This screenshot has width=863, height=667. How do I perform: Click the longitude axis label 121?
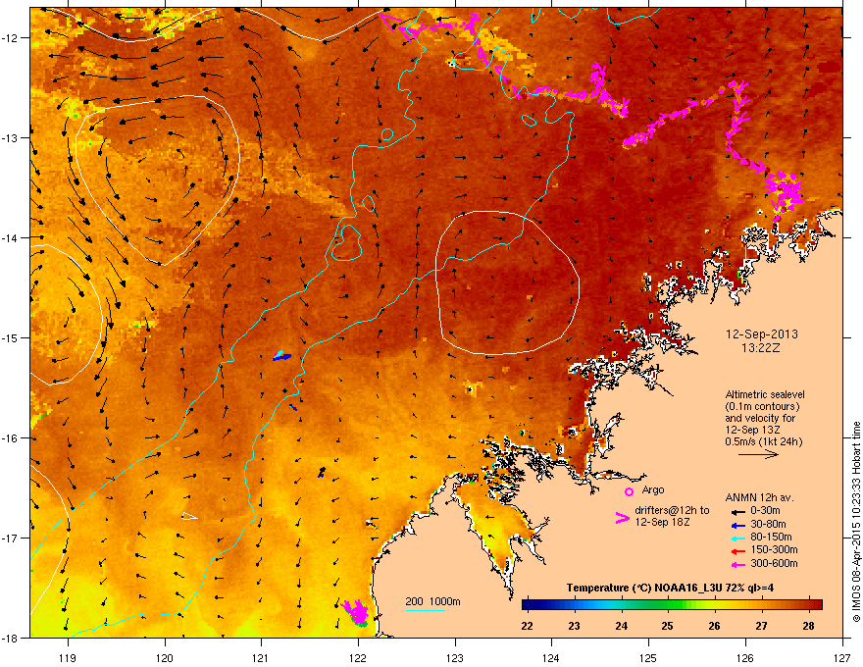(x=261, y=657)
